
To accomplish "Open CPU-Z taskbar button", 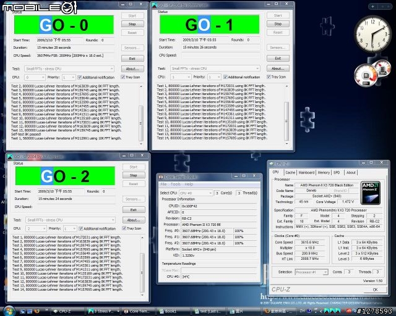I will pyautogui.click(x=67, y=311).
